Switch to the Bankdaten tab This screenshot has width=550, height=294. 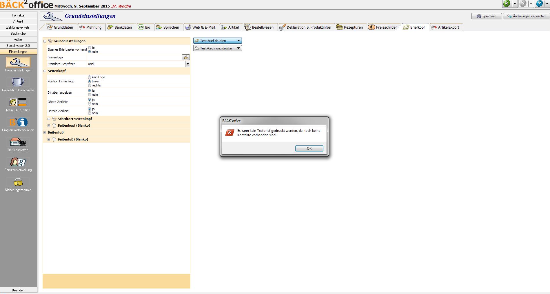tap(120, 27)
